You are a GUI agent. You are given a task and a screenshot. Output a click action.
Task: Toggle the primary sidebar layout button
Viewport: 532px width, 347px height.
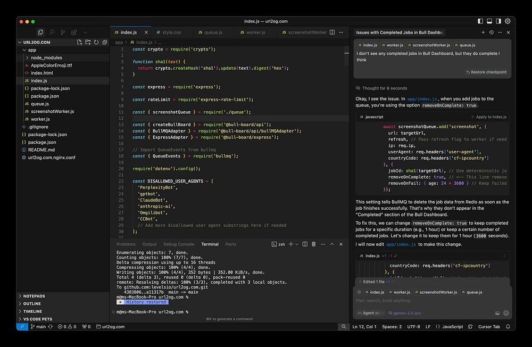pos(480,21)
